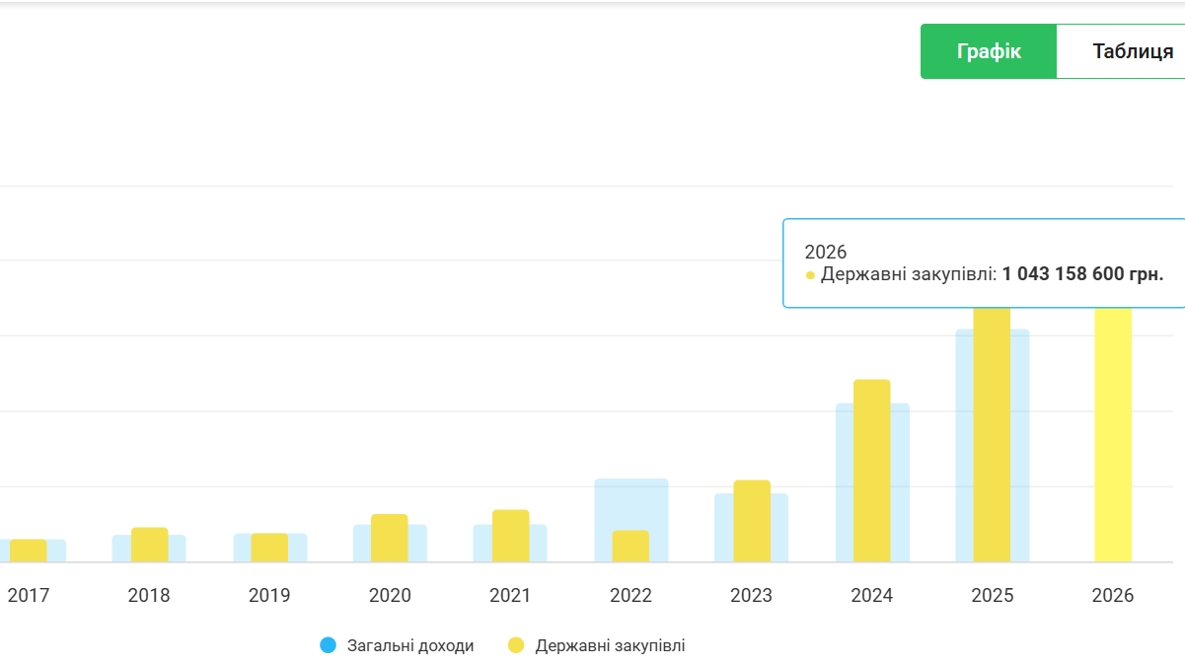Select the yellow bar for 2020
The image size is (1185, 667).
tap(390, 538)
